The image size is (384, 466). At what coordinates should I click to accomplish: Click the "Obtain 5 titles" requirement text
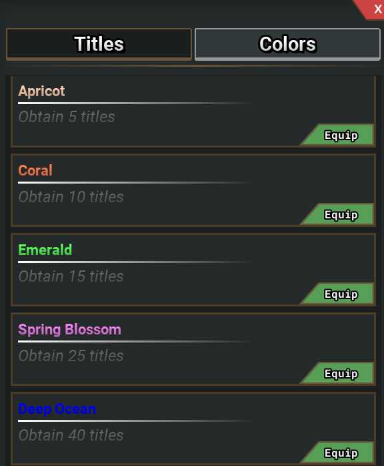tap(67, 116)
